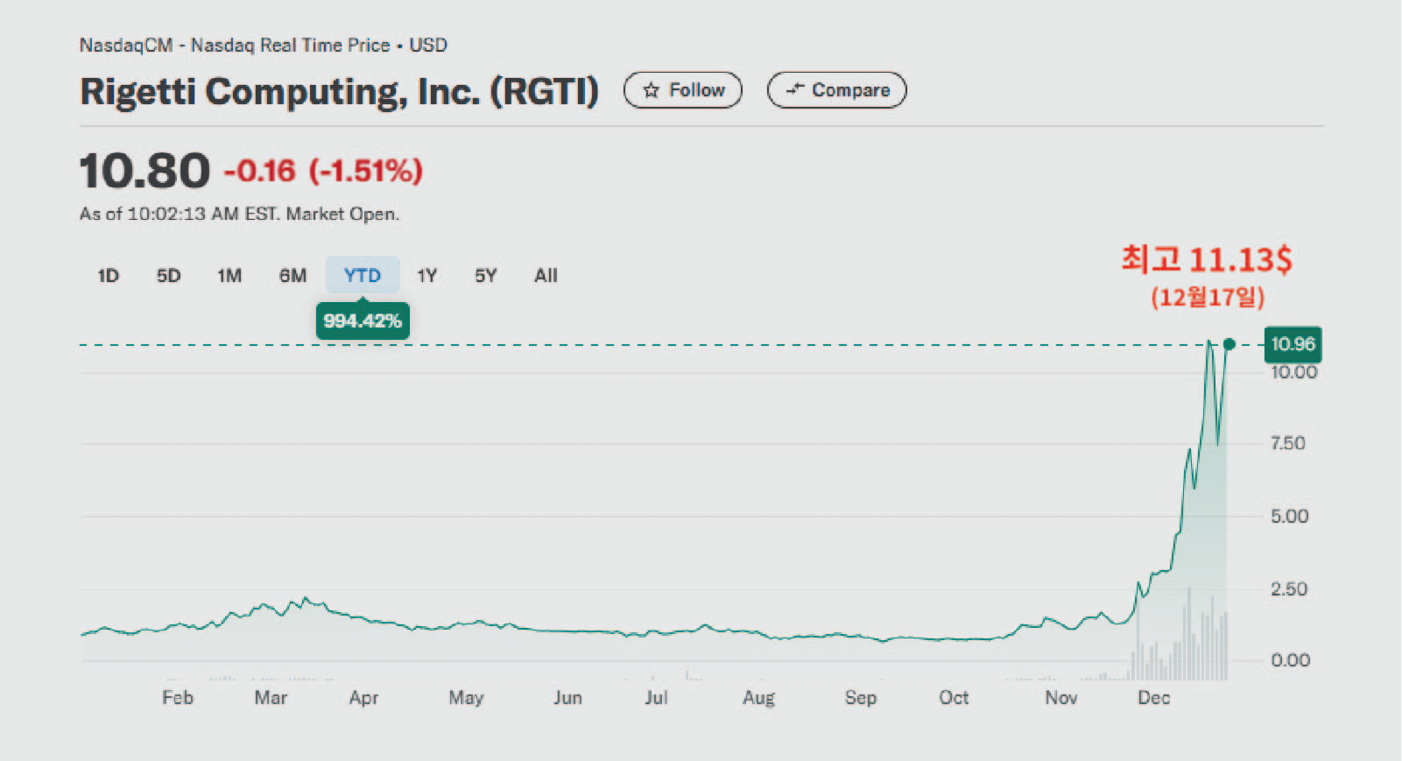Switch to the 6M range
This screenshot has width=1402, height=761.
292,276
